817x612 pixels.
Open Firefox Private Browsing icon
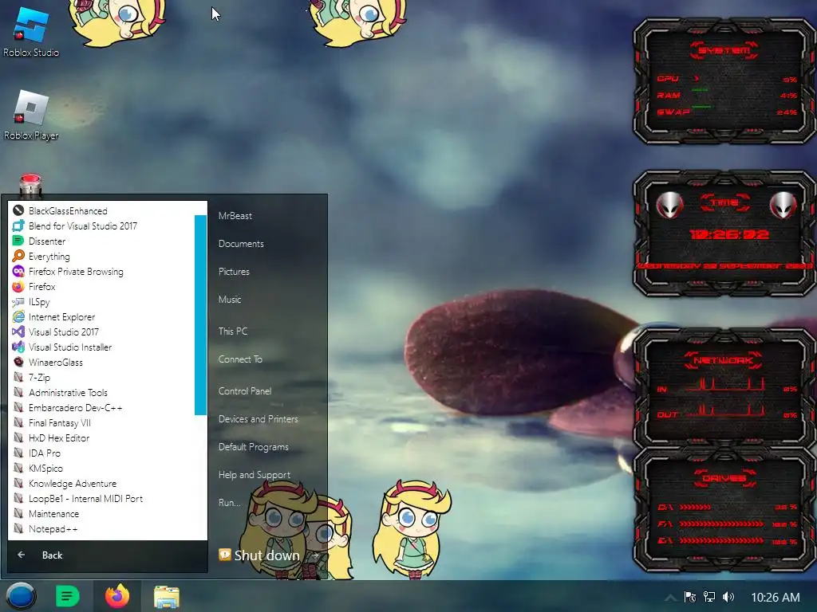18,271
